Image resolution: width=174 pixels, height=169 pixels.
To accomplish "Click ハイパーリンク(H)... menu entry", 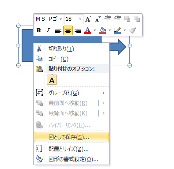I will [x=72, y=125].
